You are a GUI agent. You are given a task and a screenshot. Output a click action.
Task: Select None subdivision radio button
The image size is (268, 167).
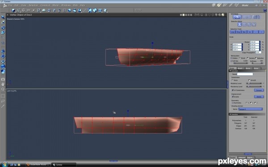[x=232, y=80]
